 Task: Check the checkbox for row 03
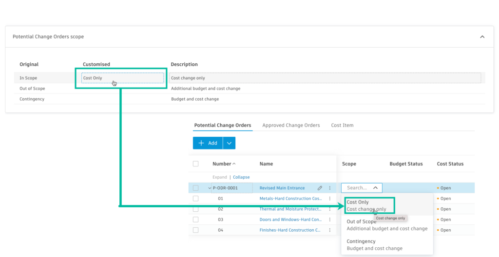pos(196,220)
